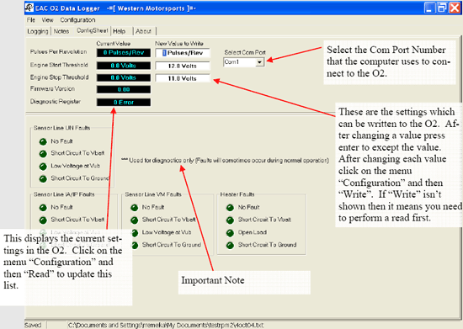Click UN Low Voltage at Vub indicator
Viewport: 463px width, 329px height.
point(43,167)
